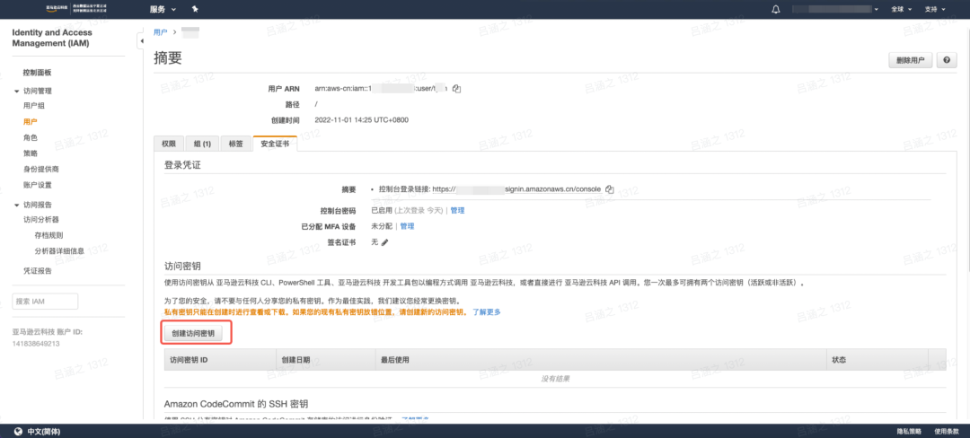This screenshot has height=438, width=970.
Task: Open 用户 in sidebar
Action: pyautogui.click(x=31, y=122)
